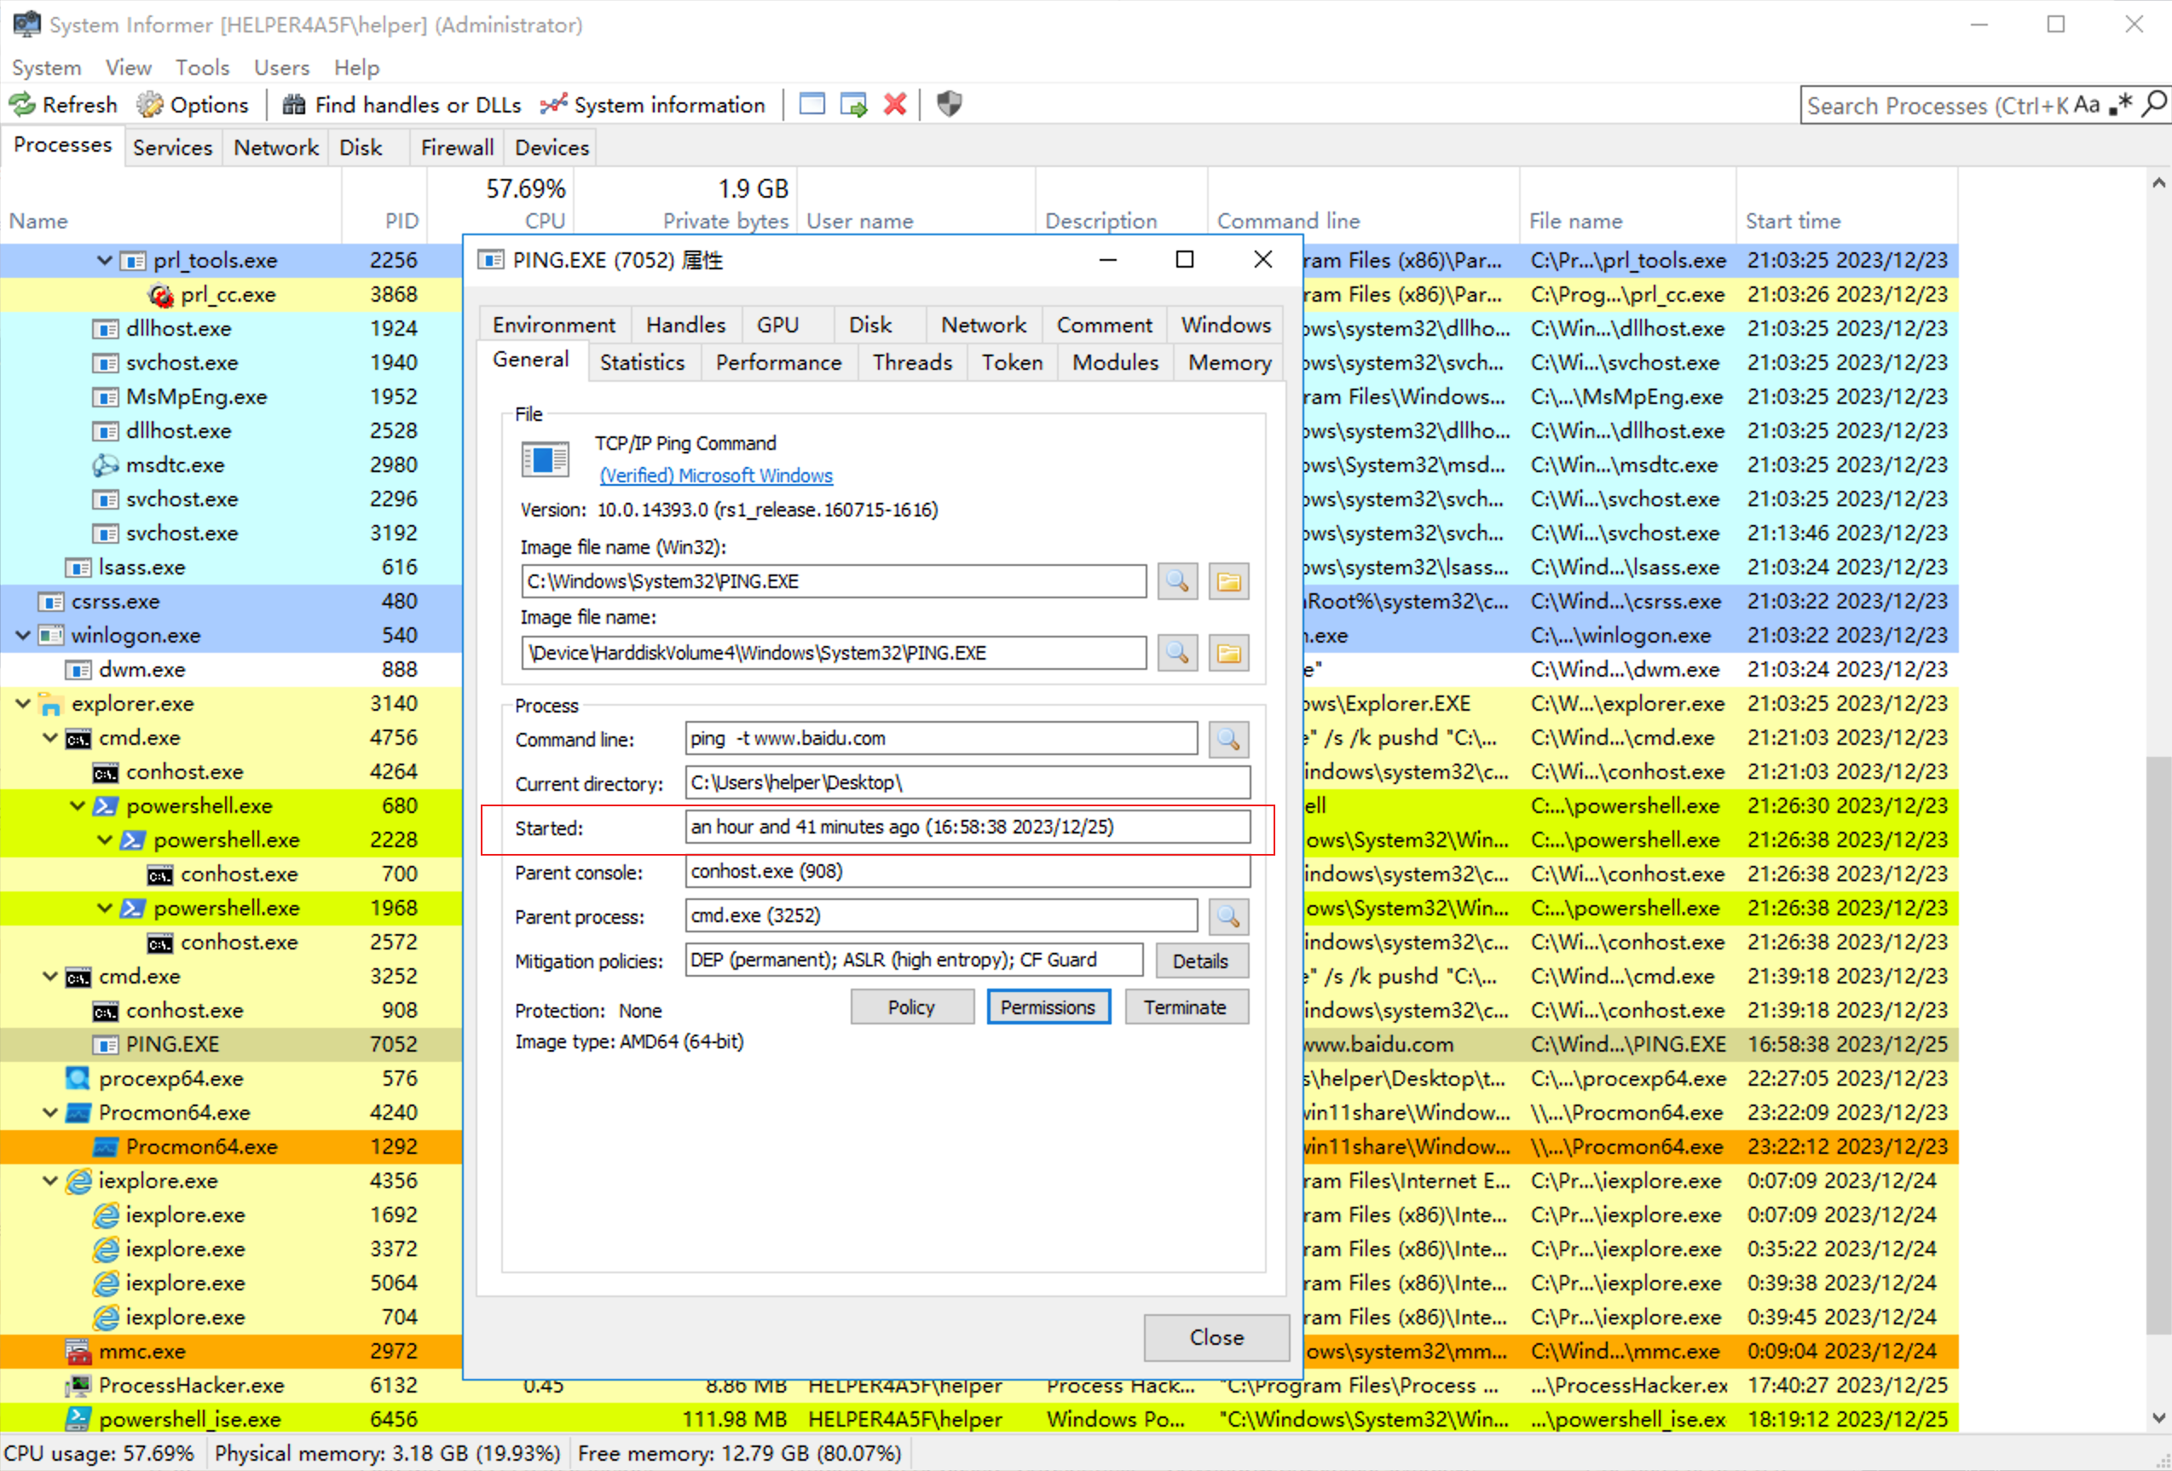Click the binoculars Find handles or DLLs icon
Image resolution: width=2172 pixels, height=1471 pixels.
pos(293,105)
